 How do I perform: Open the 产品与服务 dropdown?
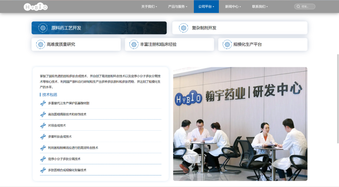pos(176,6)
